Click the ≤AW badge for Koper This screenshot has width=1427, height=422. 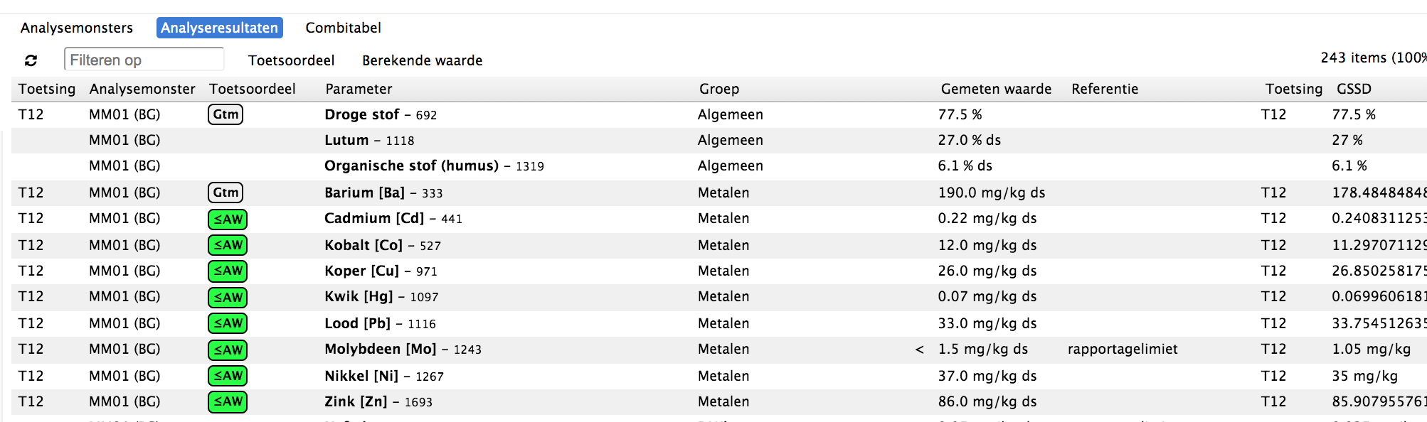point(228,271)
